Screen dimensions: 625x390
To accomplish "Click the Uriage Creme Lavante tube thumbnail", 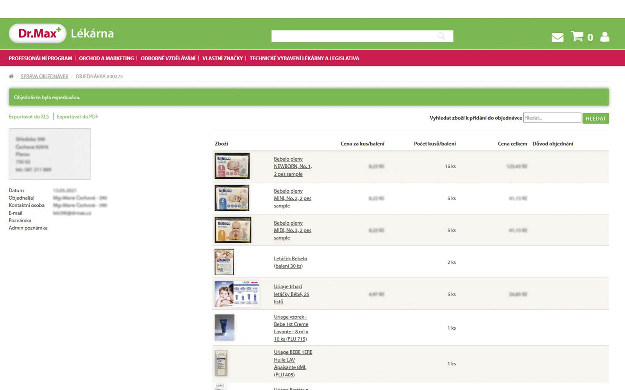I will [x=225, y=328].
